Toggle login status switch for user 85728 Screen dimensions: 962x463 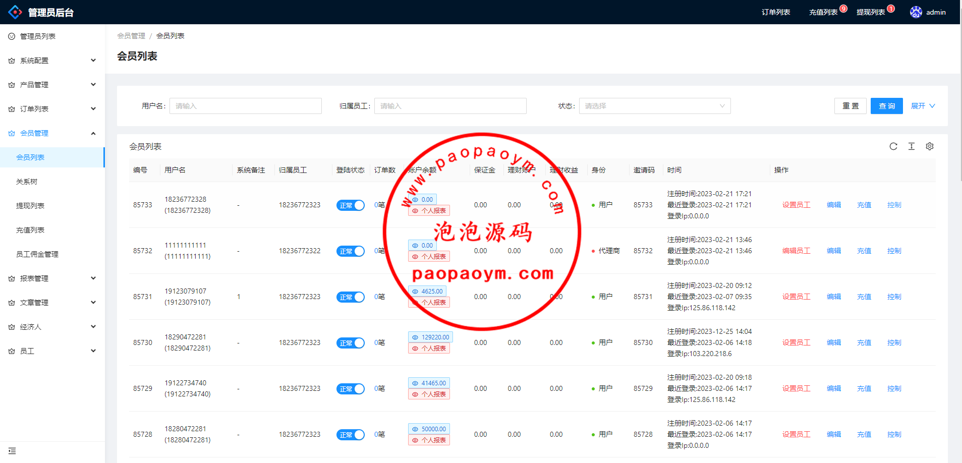[x=350, y=435]
